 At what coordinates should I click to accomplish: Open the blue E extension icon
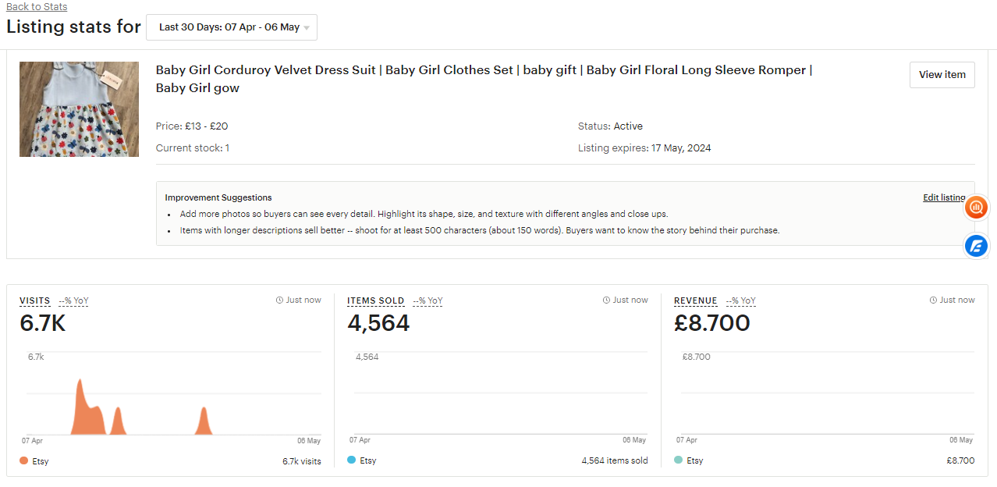tap(976, 246)
